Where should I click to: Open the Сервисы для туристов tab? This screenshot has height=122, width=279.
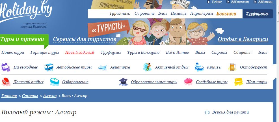pyautogui.click(x=85, y=39)
